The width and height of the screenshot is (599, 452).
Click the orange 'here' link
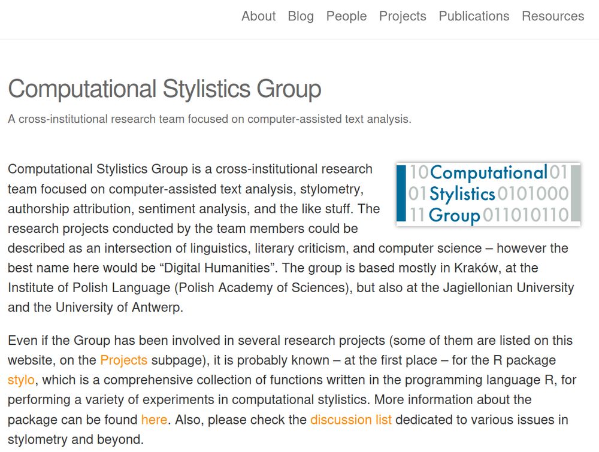point(154,420)
